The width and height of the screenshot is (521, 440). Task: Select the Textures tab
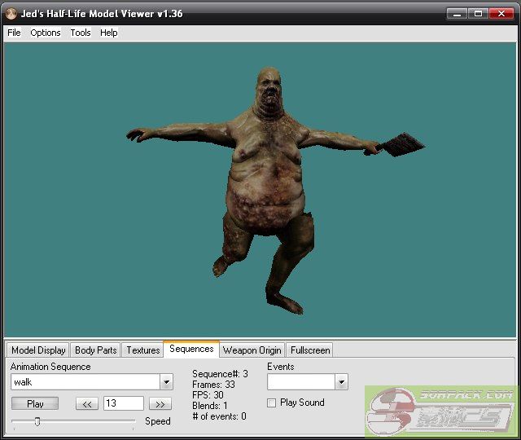pyautogui.click(x=142, y=350)
